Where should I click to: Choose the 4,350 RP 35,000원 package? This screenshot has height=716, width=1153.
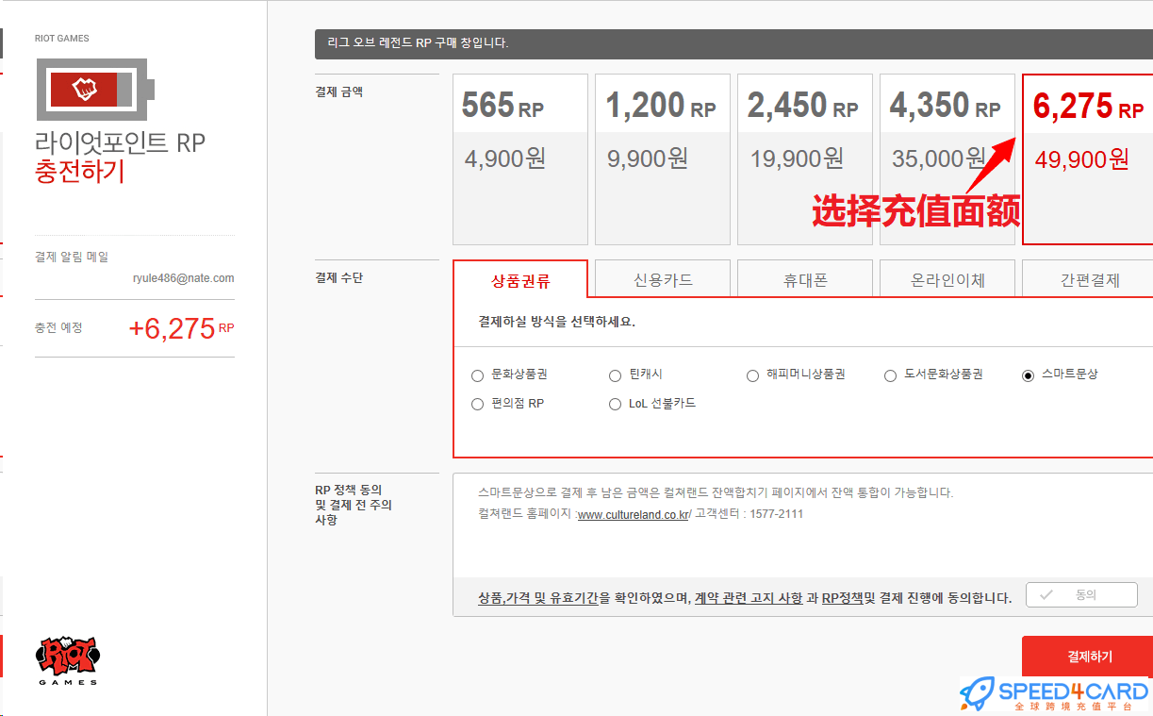(947, 159)
